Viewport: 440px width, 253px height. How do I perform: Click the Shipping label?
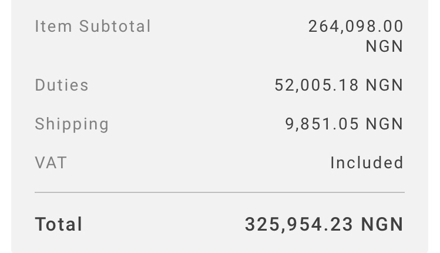pyautogui.click(x=72, y=124)
